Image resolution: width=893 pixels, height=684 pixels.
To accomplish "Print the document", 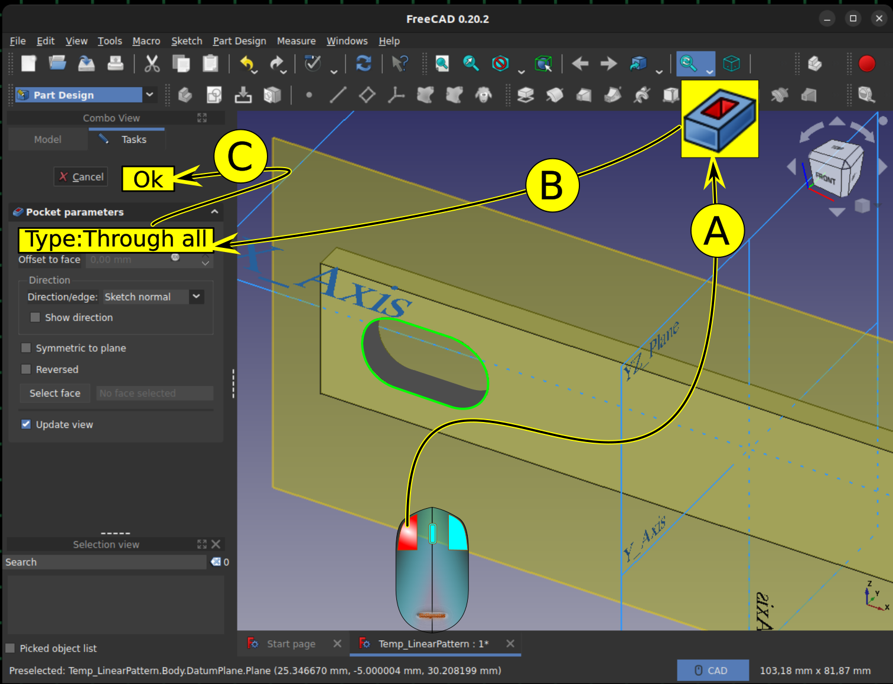I will click(x=115, y=63).
